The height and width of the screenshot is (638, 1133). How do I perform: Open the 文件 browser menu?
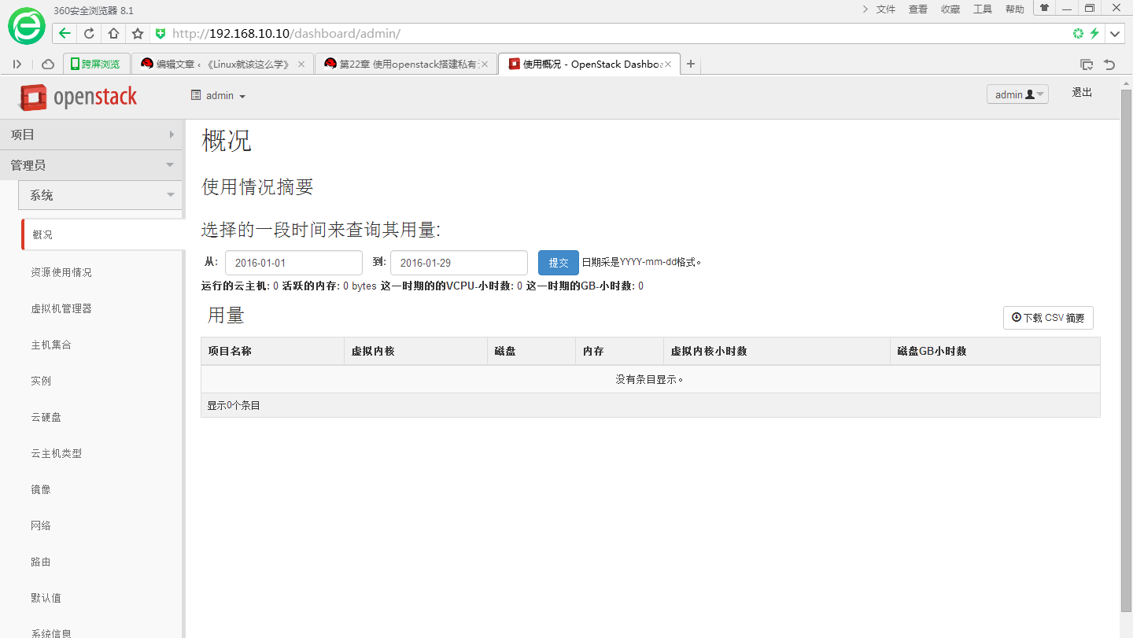click(x=886, y=9)
